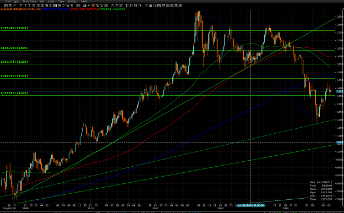
Task: Click the zoom-out magnifier icon
Action: pos(117,6)
